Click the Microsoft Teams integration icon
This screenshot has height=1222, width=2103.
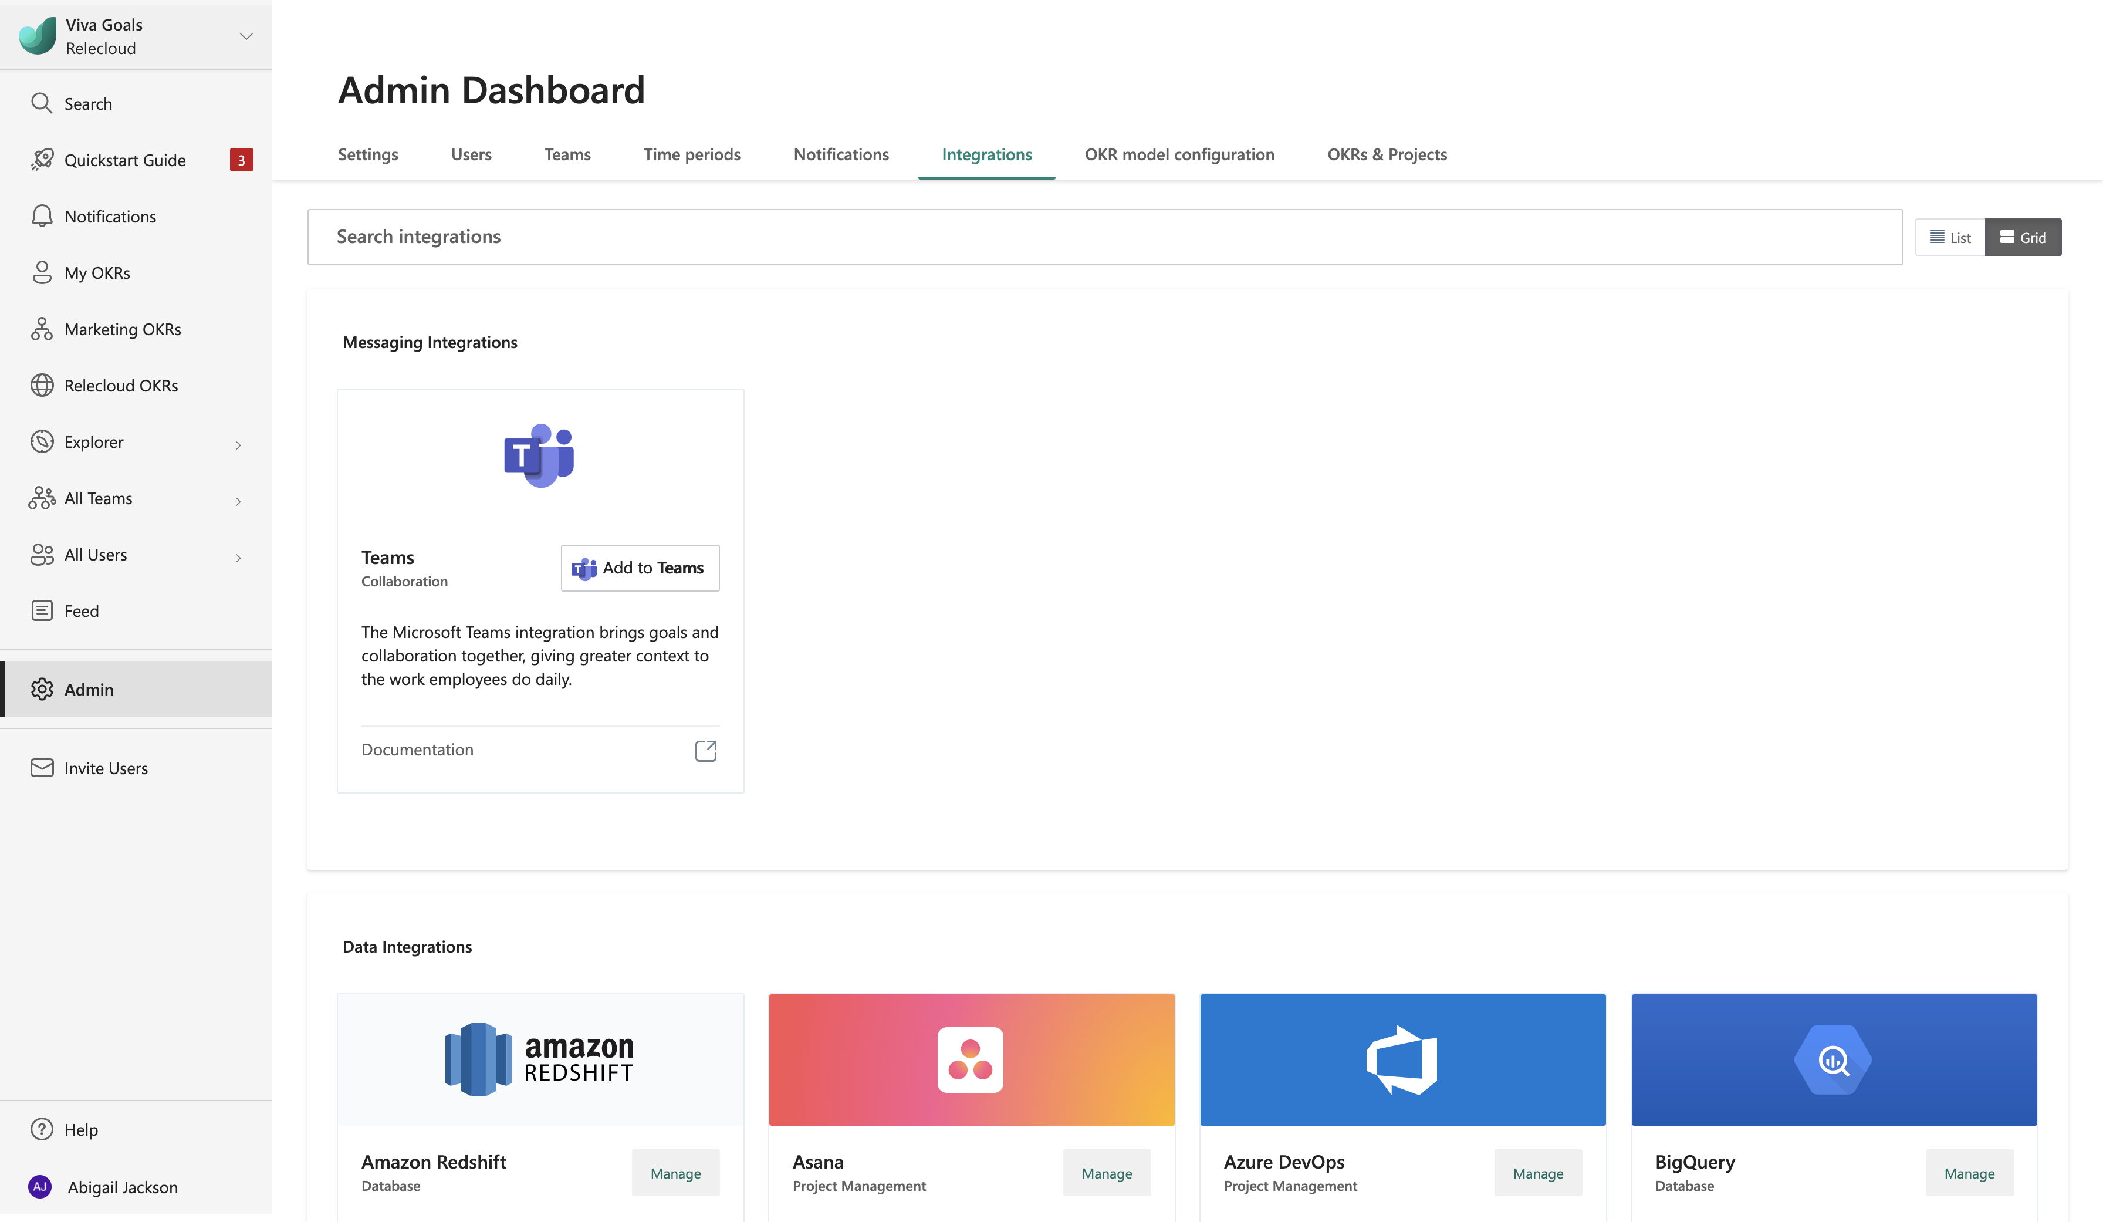[x=540, y=455]
